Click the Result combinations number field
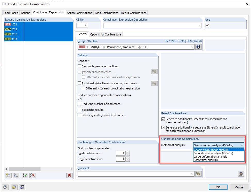Viewport: 251px width, 192px height. [x=121, y=159]
